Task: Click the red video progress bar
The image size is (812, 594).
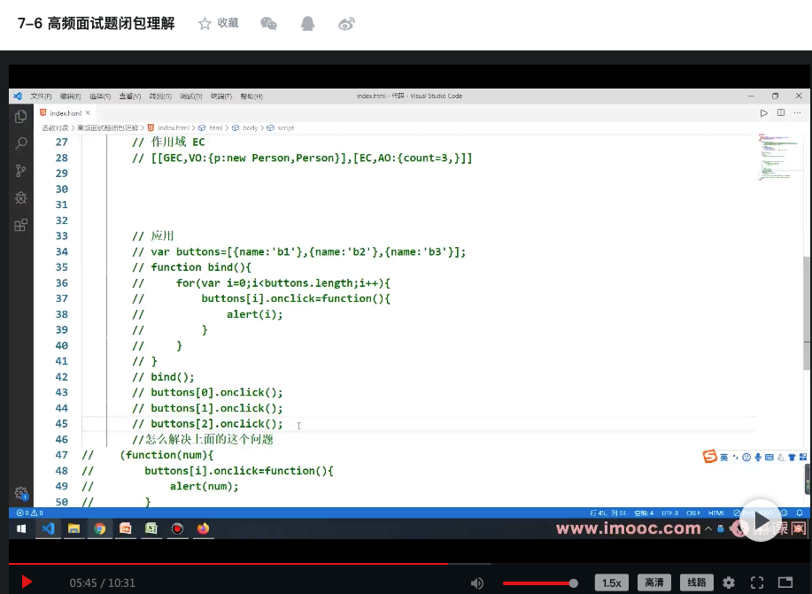Action: tap(228, 563)
